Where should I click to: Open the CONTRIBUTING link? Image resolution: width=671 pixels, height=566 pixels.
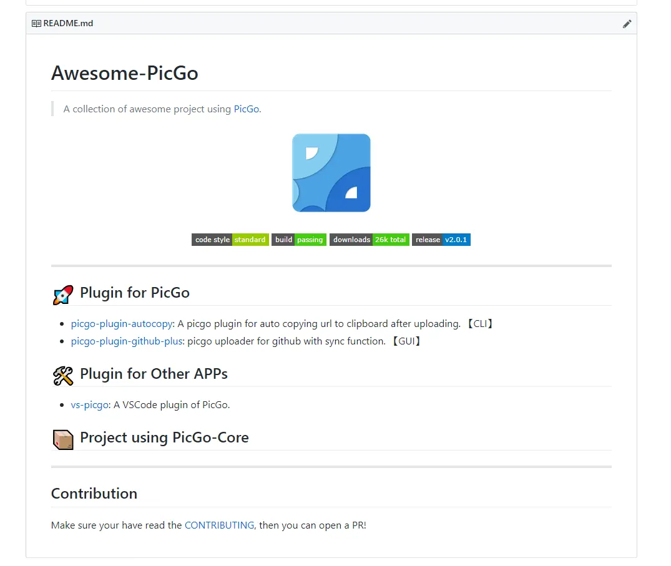[219, 525]
